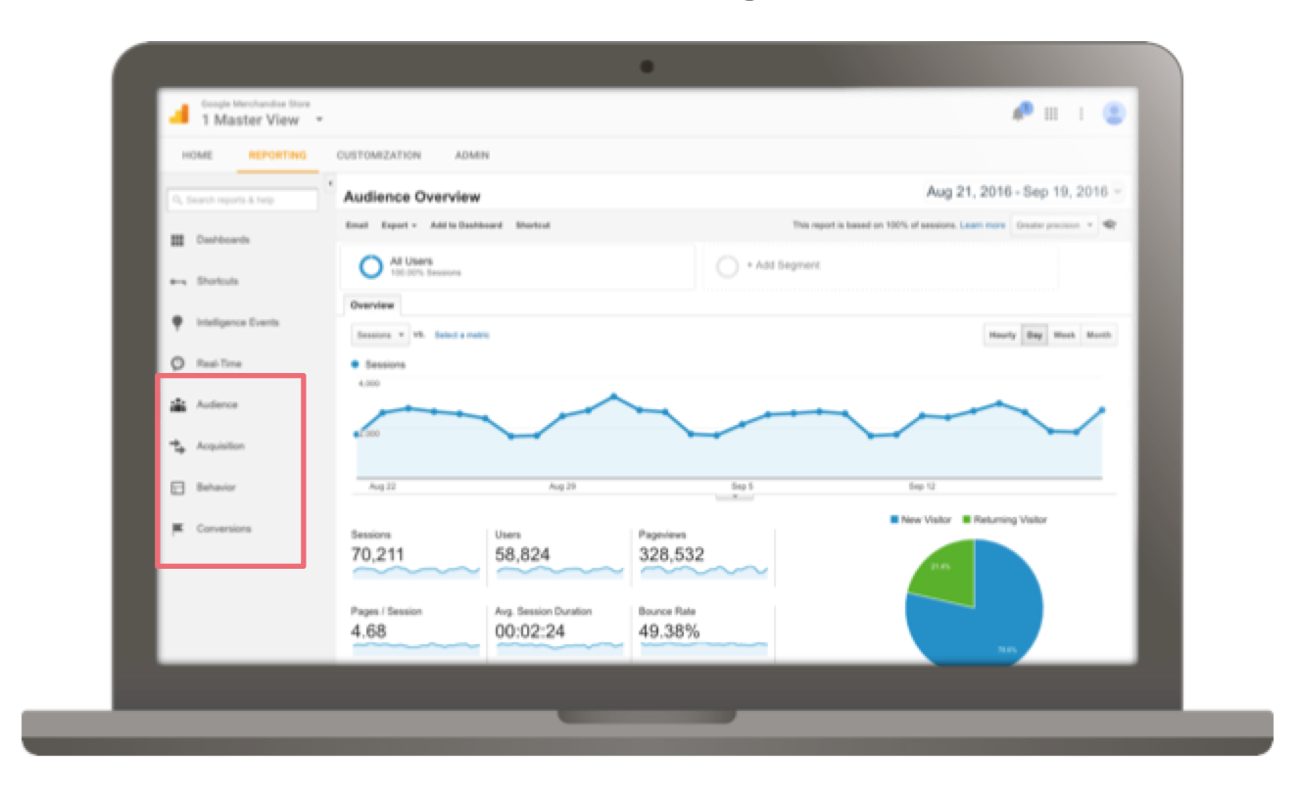Switch graph granularity to Month
Image resolution: width=1301 pixels, height=793 pixels.
click(x=1098, y=335)
